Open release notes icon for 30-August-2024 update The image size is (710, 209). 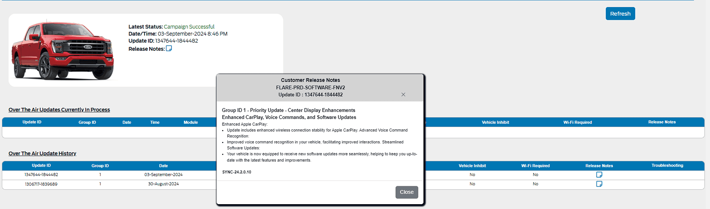pyautogui.click(x=599, y=184)
